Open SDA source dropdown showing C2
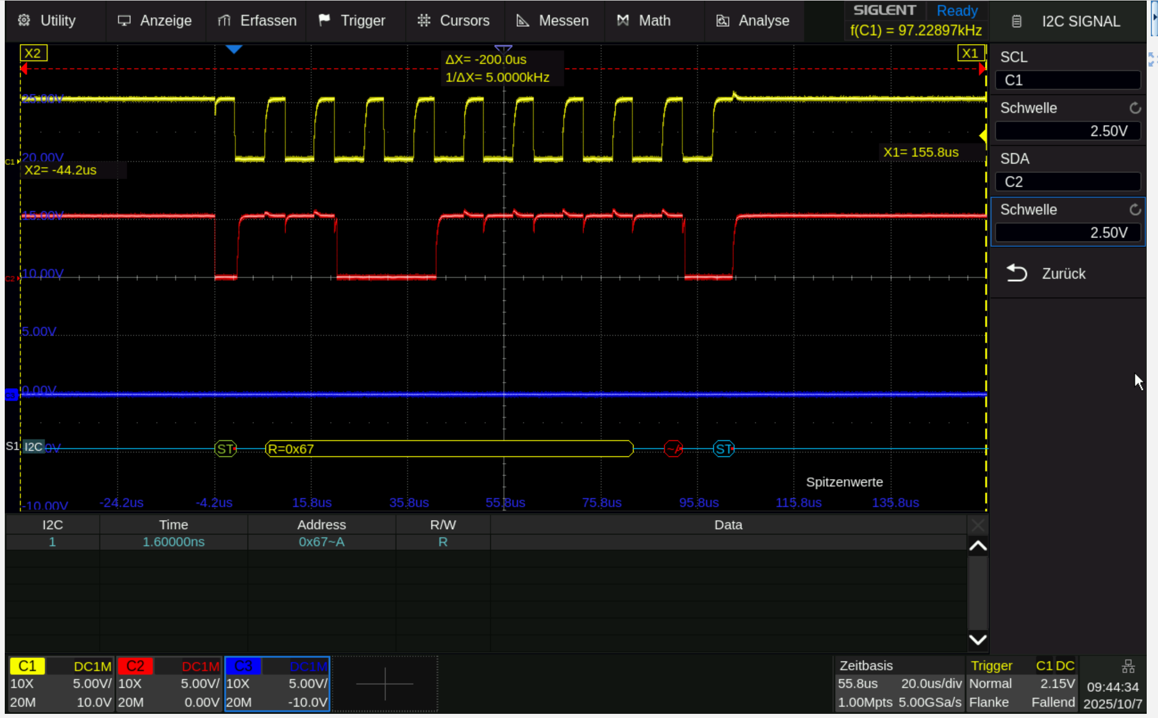Viewport: 1158px width, 718px height. pyautogui.click(x=1068, y=182)
